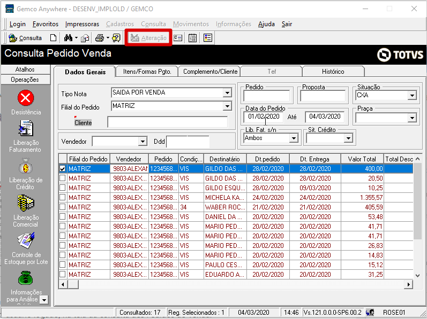Screen dimensions: 427x319
Task: Open the Impressoras menu
Action: (x=83, y=24)
